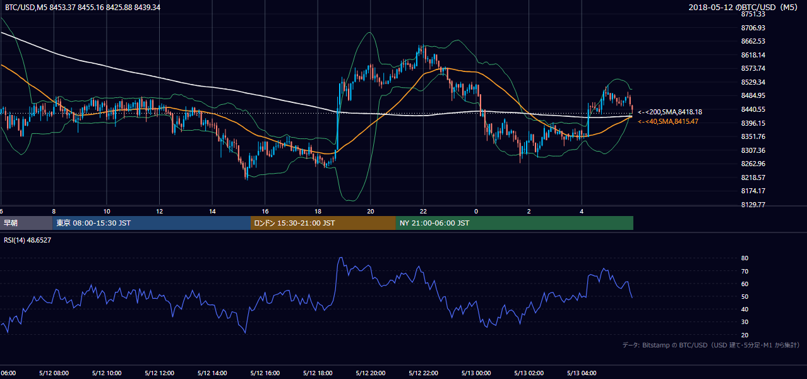
Task: Click price axis value 8706.93
Action: [753, 28]
